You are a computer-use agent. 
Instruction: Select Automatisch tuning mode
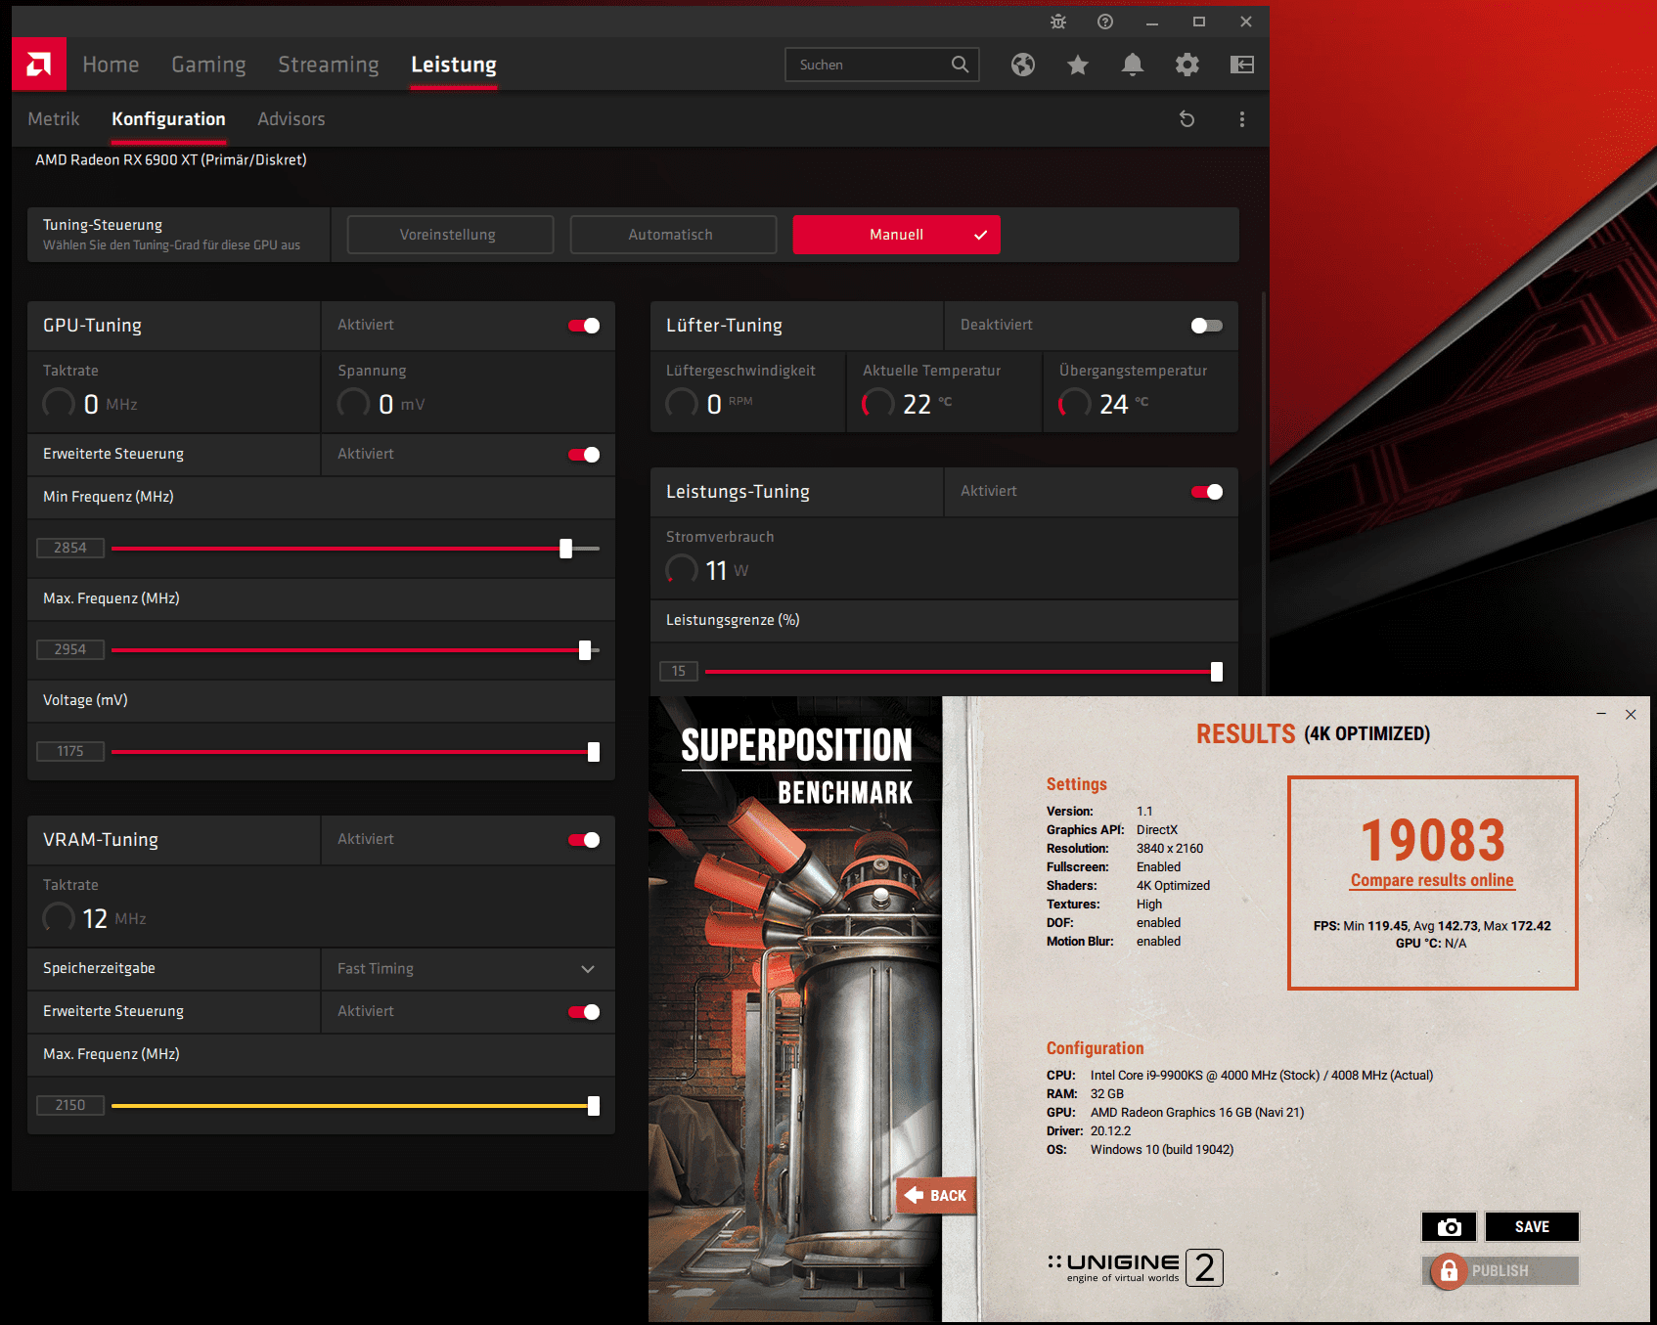click(673, 235)
